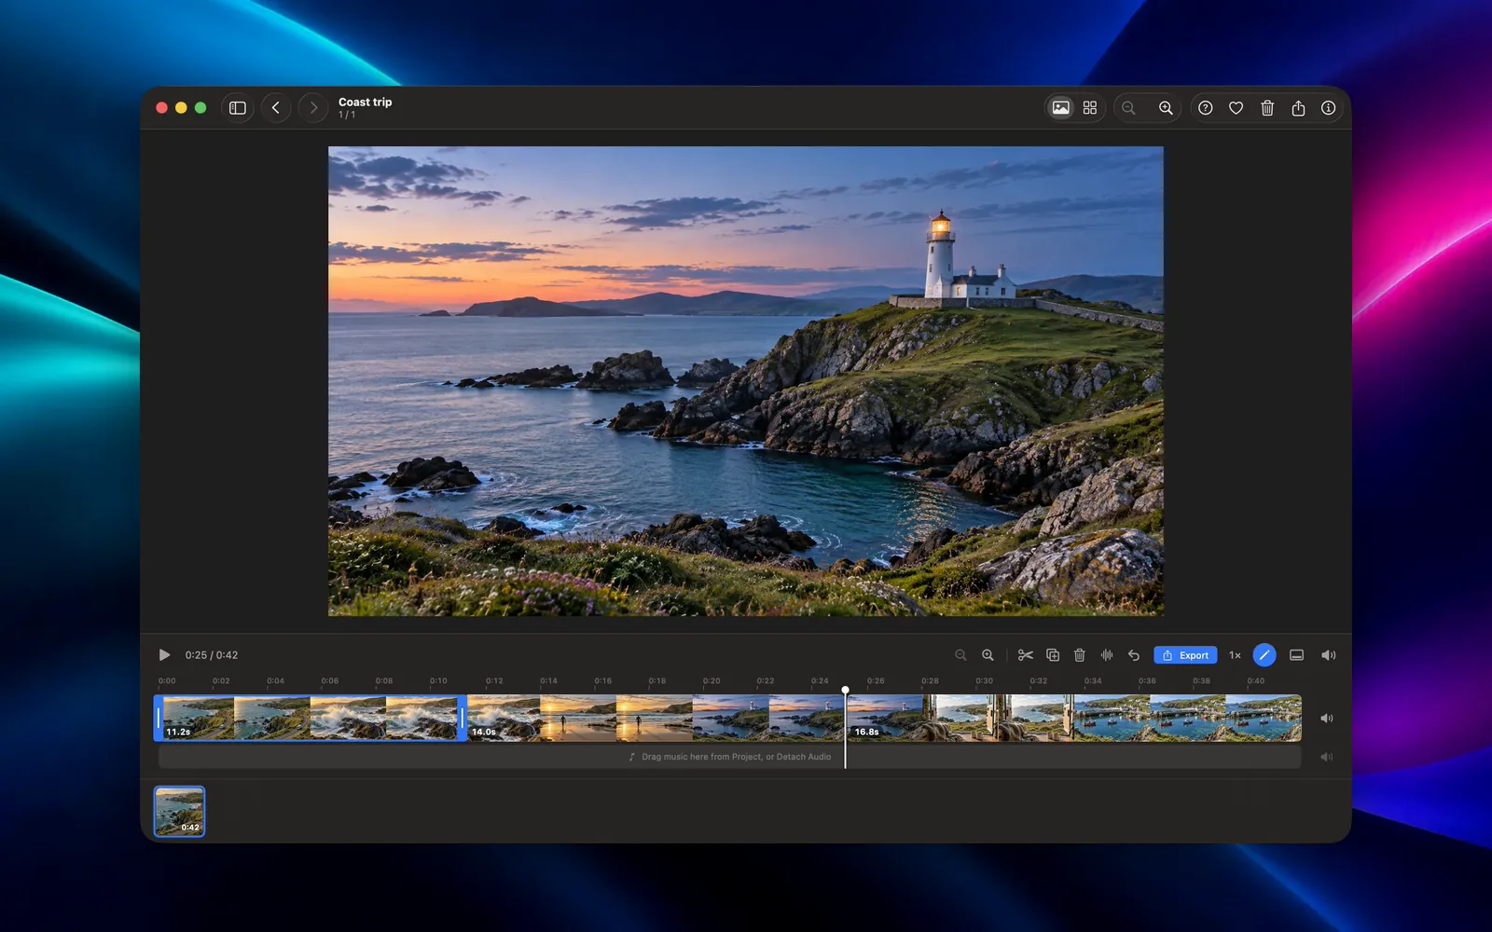1492x932 pixels.
Task: Undo the last edit
Action: (1134, 655)
